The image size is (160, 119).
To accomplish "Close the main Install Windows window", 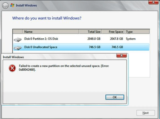I will tap(153, 2).
